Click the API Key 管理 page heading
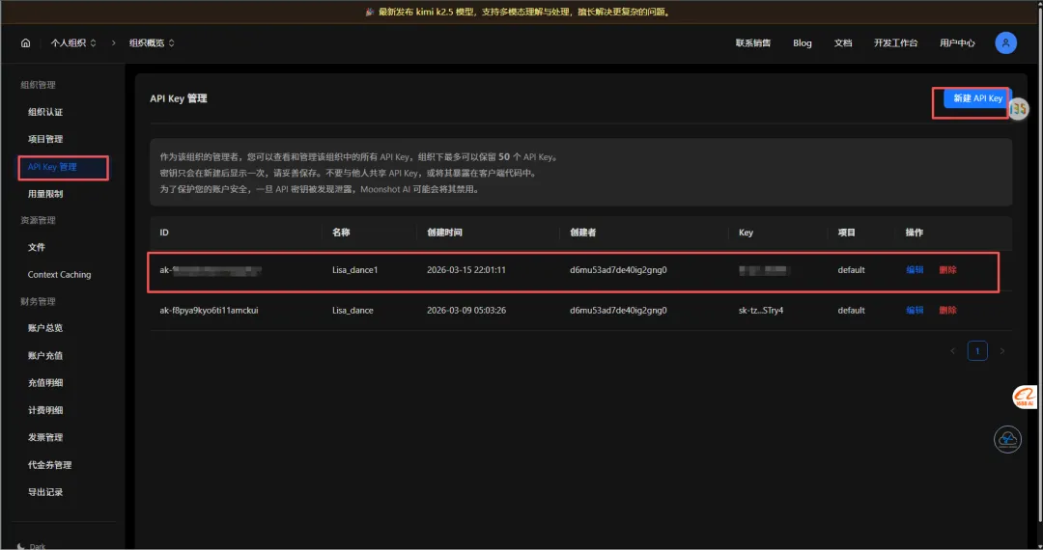 tap(179, 99)
